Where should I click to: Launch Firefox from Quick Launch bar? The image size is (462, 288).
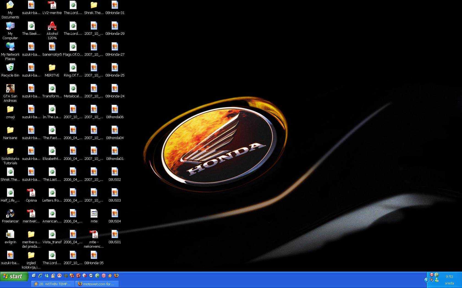click(x=116, y=276)
